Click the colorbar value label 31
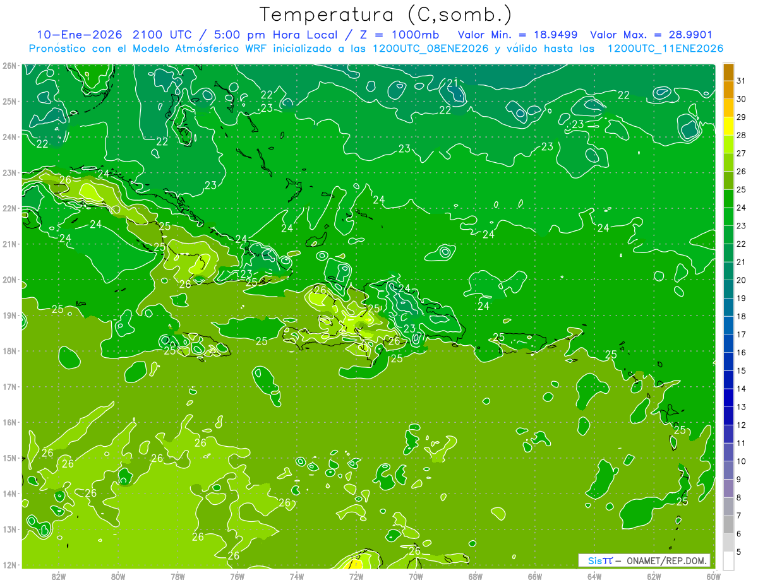Image resolution: width=758 pixels, height=585 pixels. (742, 81)
